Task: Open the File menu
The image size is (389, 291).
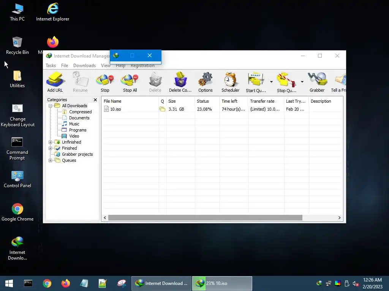Action: 65,66
